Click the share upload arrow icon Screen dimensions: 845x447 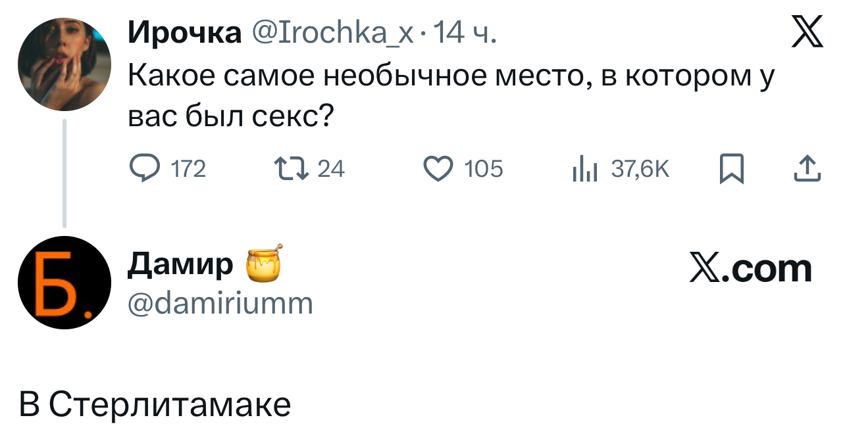tap(807, 170)
